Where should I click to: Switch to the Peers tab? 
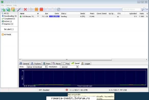click(x=47, y=64)
